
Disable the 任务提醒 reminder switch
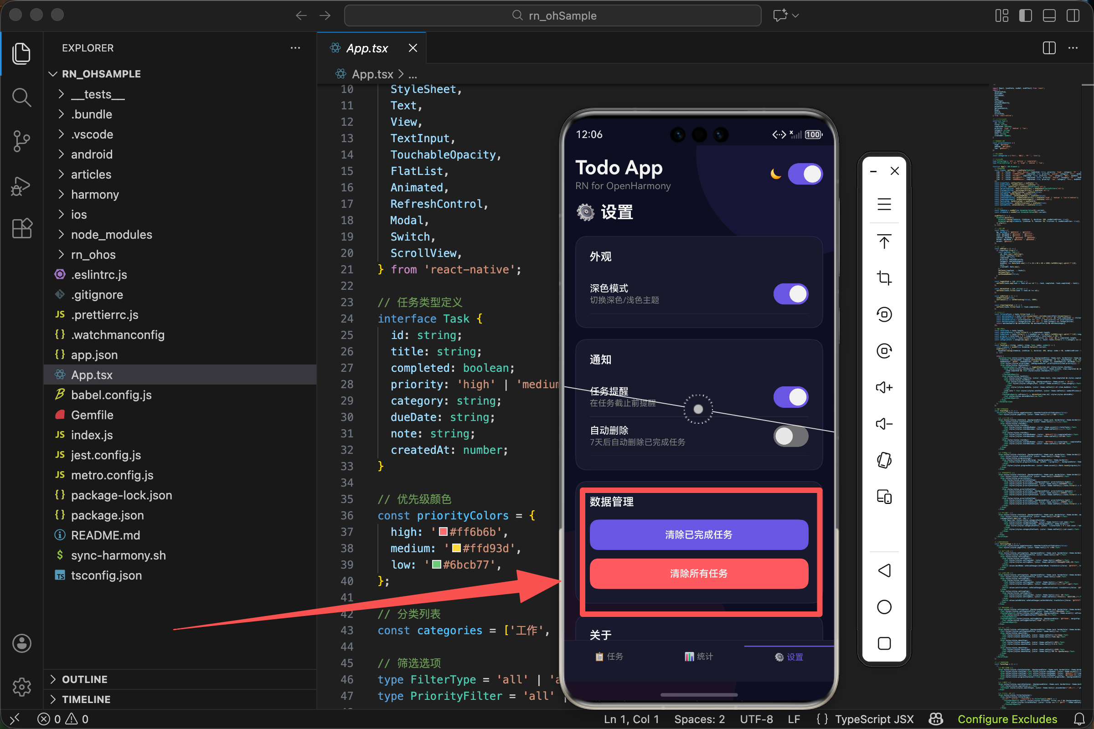pos(791,397)
